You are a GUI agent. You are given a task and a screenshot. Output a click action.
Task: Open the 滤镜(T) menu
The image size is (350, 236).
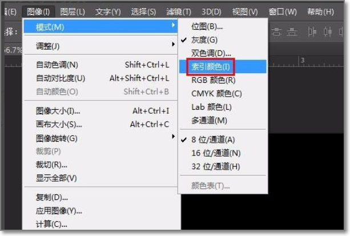pyautogui.click(x=179, y=11)
